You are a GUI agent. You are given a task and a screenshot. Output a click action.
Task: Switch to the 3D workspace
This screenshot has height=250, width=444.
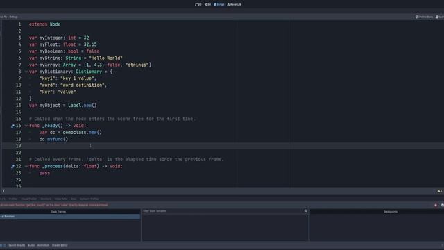click(x=207, y=4)
